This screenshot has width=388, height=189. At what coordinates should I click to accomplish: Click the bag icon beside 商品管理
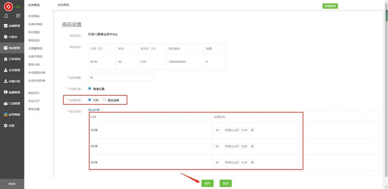(x=6, y=48)
